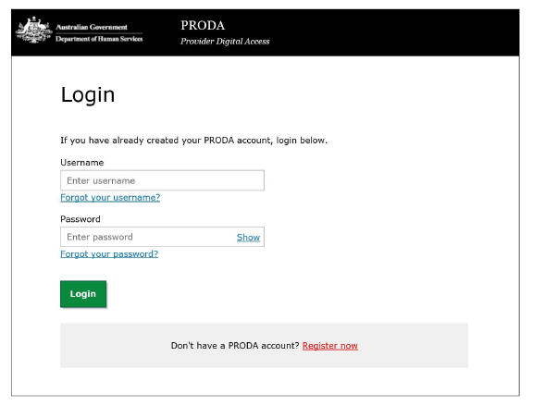
Task: Click the Username field label
Action: [82, 163]
